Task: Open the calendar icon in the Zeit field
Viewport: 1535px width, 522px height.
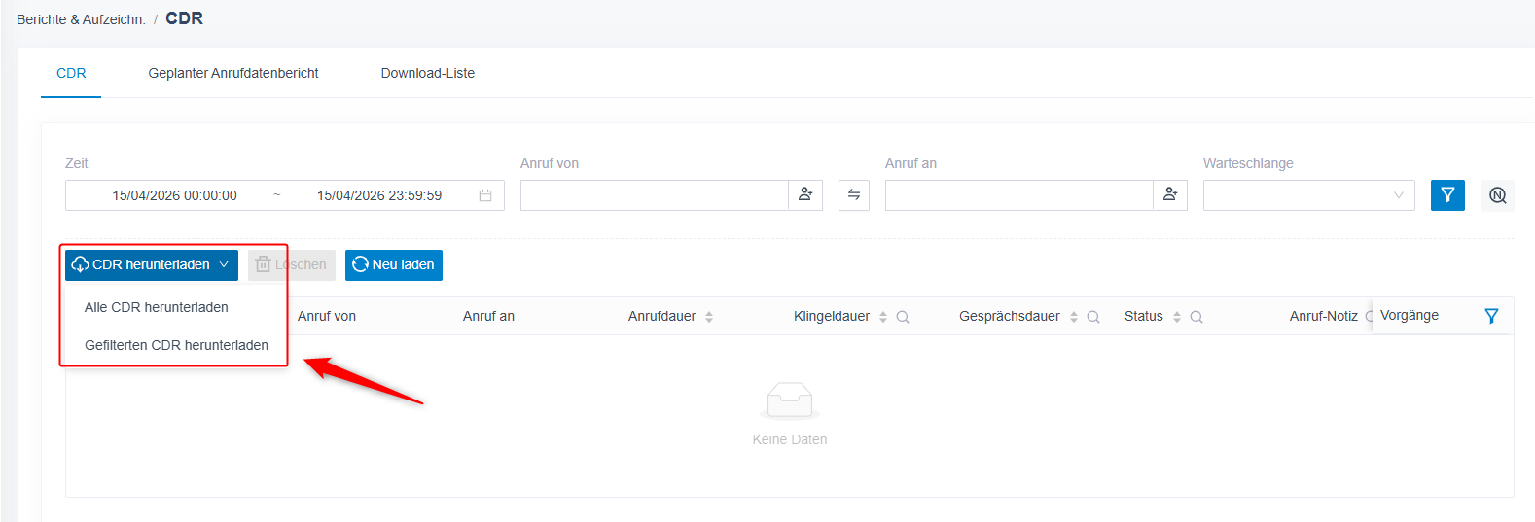Action: point(485,195)
